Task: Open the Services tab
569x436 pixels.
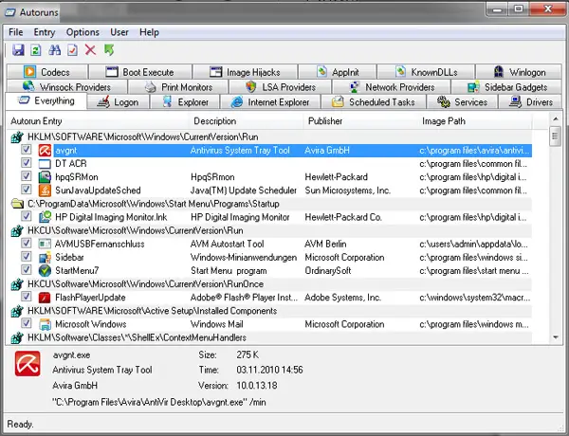Action: [x=463, y=102]
